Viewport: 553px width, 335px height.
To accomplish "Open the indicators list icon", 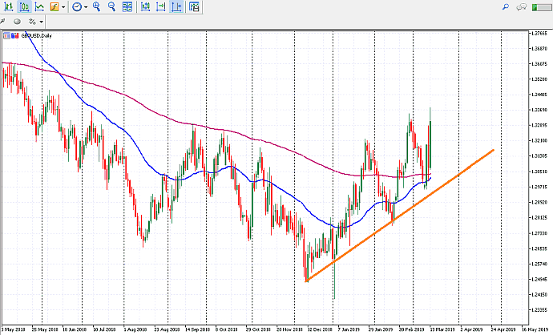I will [54, 7].
